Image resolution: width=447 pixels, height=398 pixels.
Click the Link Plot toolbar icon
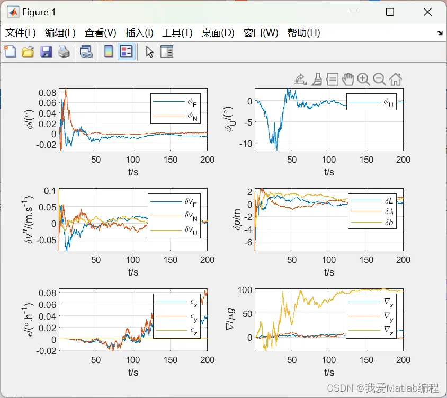click(86, 52)
